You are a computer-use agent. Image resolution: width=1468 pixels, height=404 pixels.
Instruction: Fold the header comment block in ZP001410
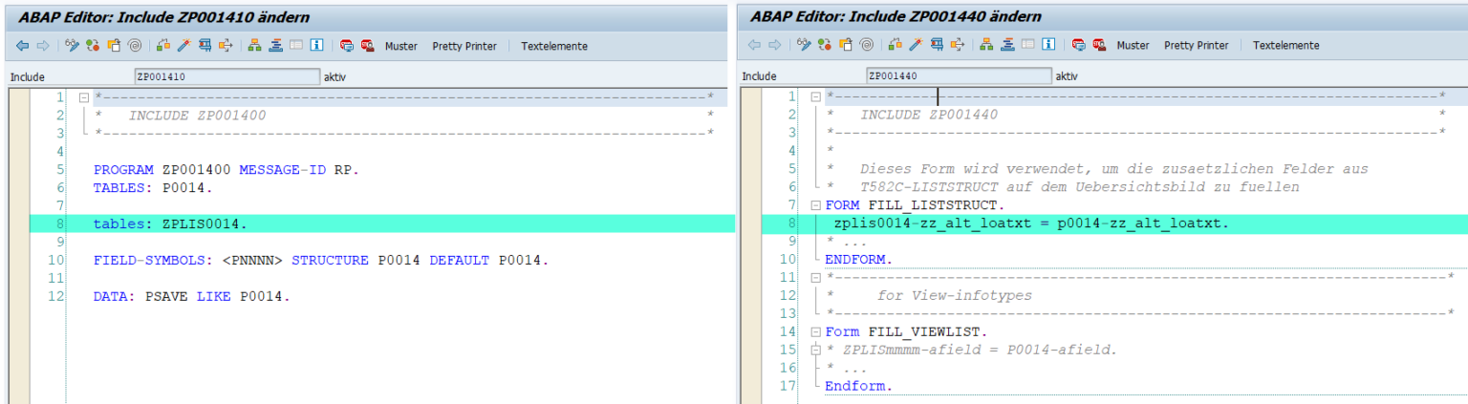tap(84, 97)
